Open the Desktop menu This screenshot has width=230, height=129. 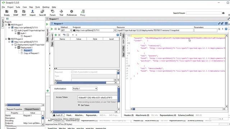click(x=46, y=7)
